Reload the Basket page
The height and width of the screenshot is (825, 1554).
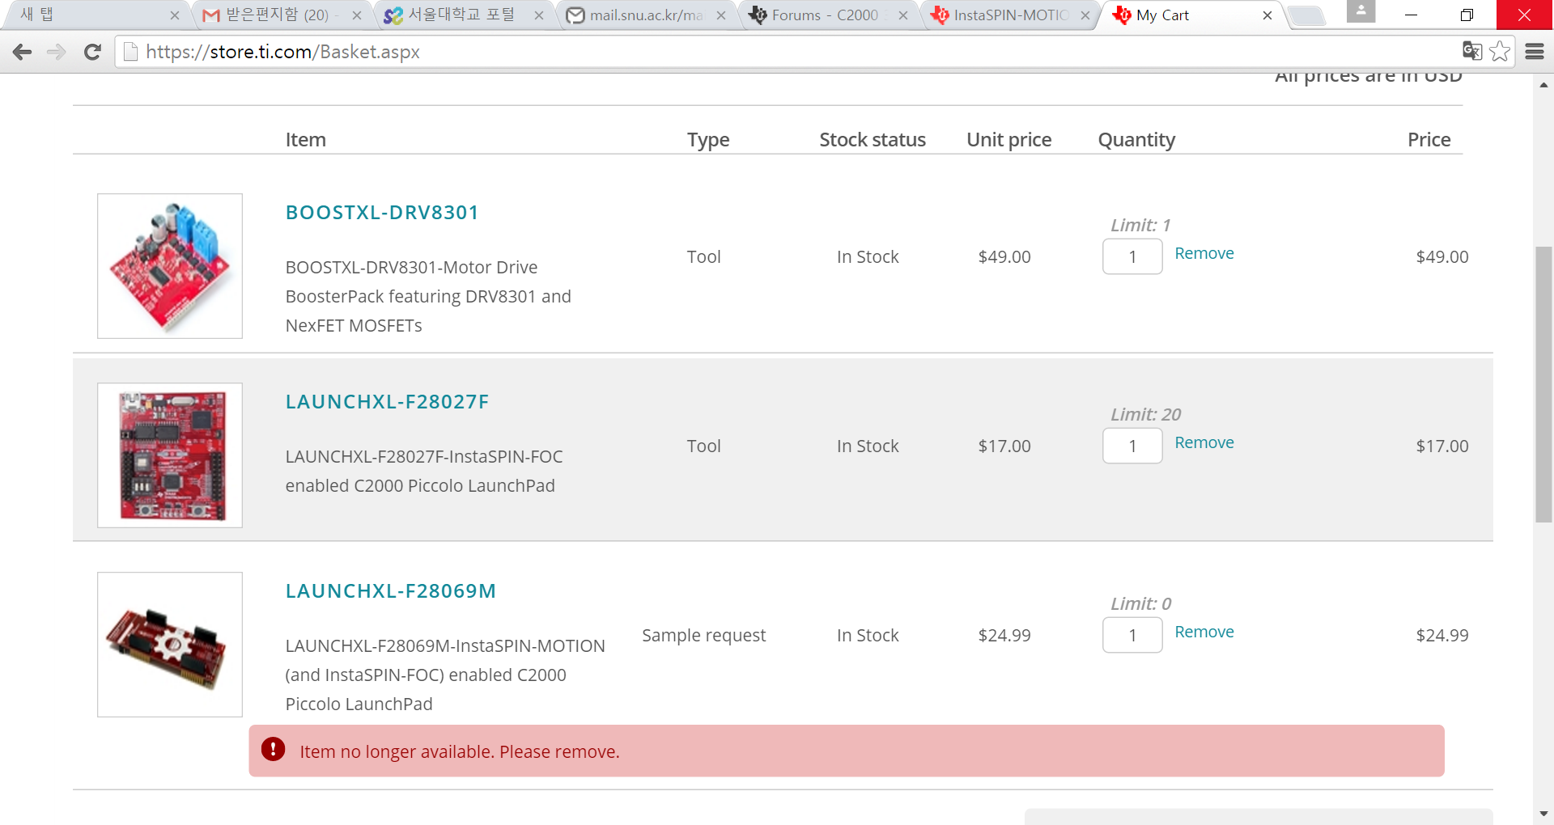pos(92,52)
